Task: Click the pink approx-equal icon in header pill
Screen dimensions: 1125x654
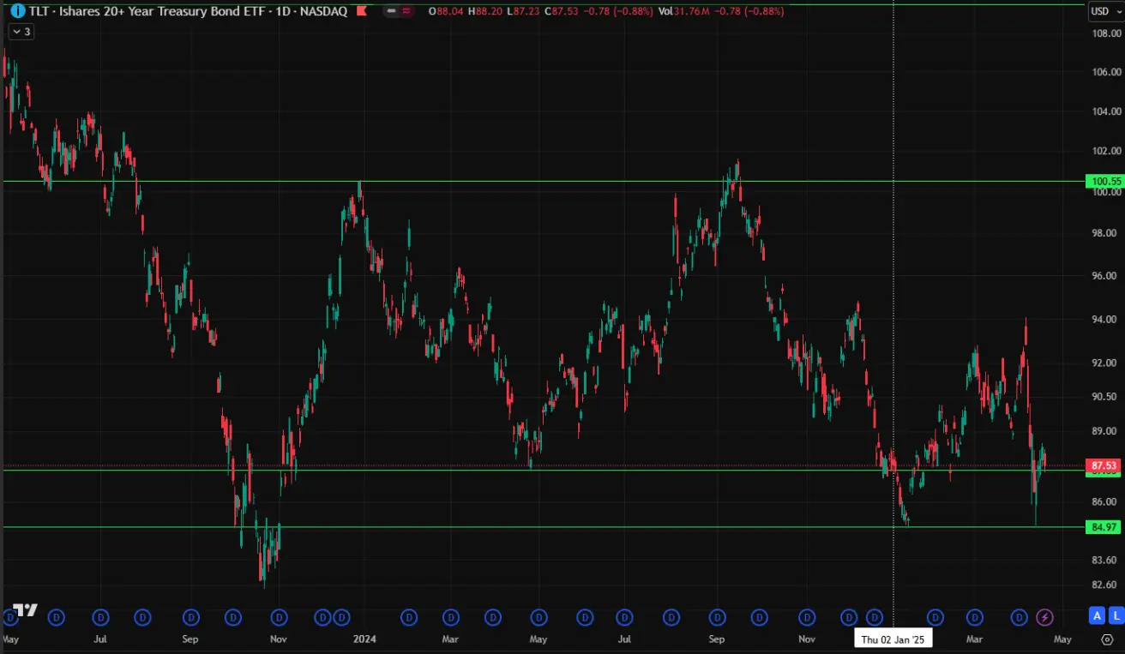Action: point(406,11)
